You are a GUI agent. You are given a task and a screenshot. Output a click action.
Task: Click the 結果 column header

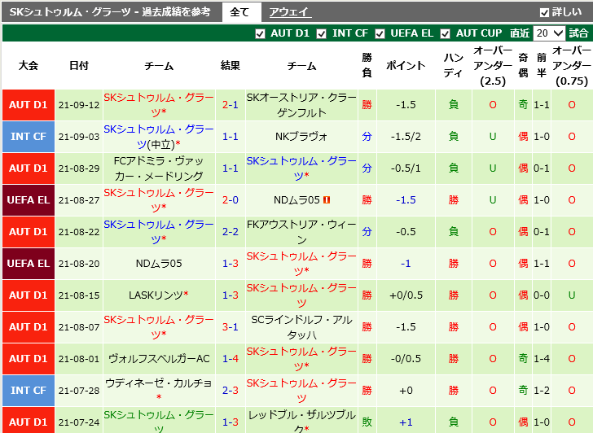point(230,66)
